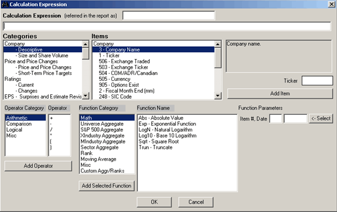
Task: Select Log10 - Base 10 Logarithm function
Action: (168, 136)
